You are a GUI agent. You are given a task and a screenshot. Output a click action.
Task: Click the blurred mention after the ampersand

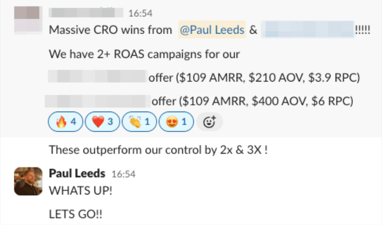309,31
